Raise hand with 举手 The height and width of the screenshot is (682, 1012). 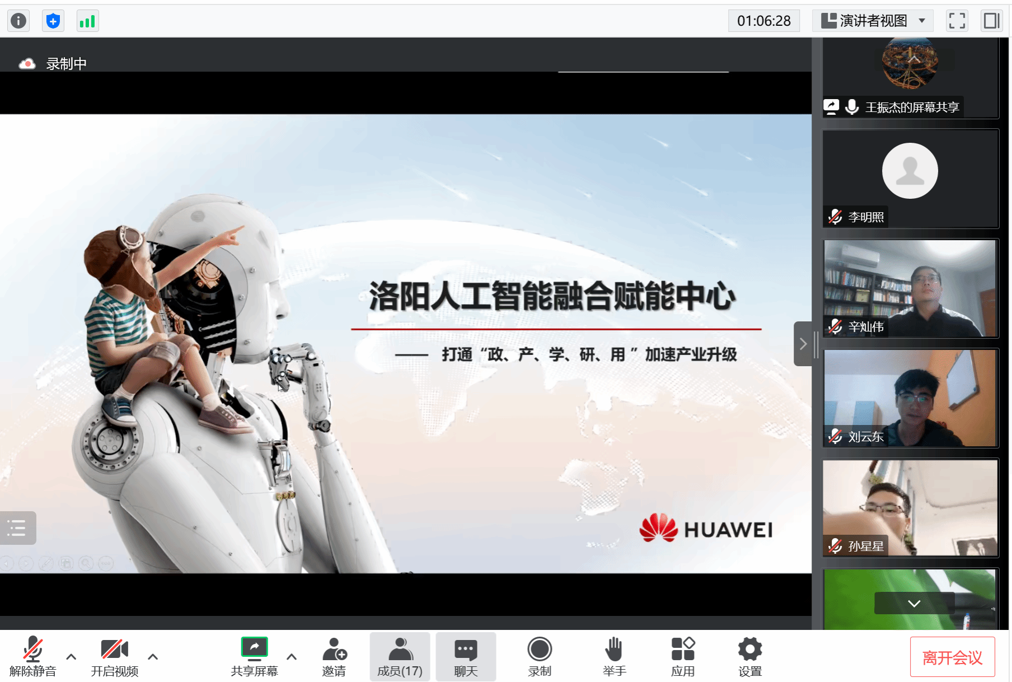(614, 656)
